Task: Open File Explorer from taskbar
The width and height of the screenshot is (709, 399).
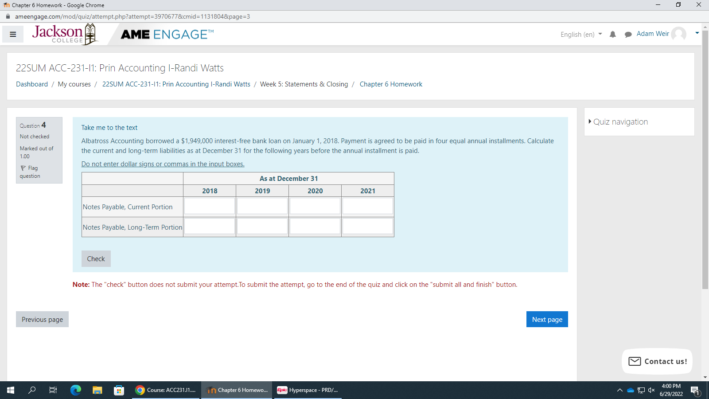Action: [97, 390]
